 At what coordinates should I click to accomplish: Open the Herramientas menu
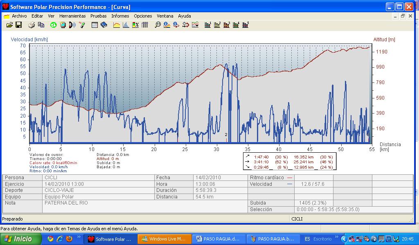click(x=72, y=16)
